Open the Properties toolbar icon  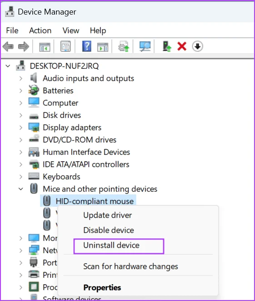[x=65, y=46]
